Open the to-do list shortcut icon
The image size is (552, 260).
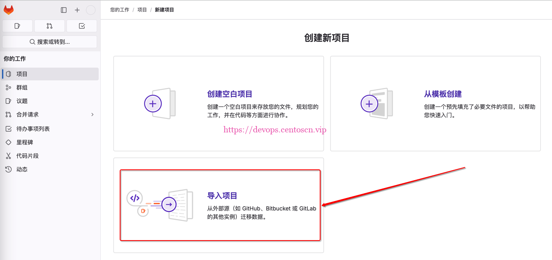[82, 26]
